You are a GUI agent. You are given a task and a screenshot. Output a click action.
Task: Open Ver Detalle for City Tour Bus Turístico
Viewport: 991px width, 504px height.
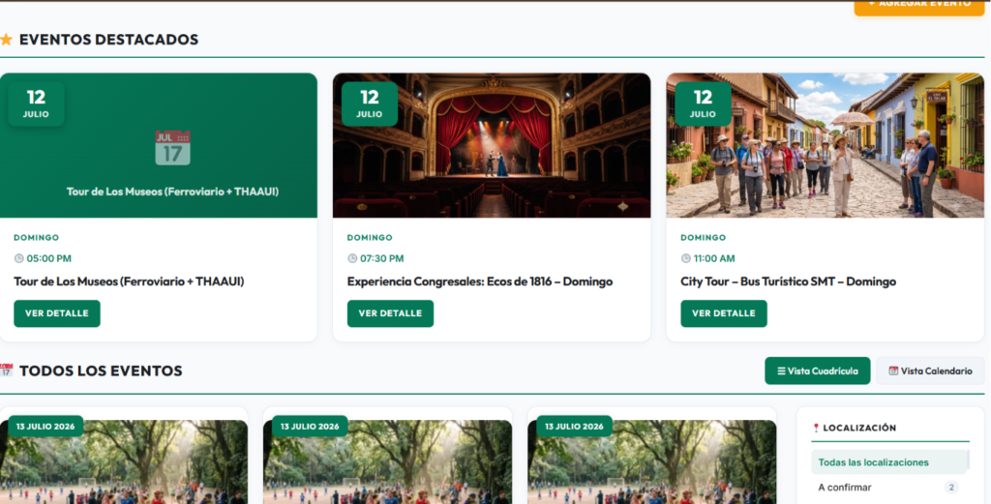pyautogui.click(x=724, y=313)
